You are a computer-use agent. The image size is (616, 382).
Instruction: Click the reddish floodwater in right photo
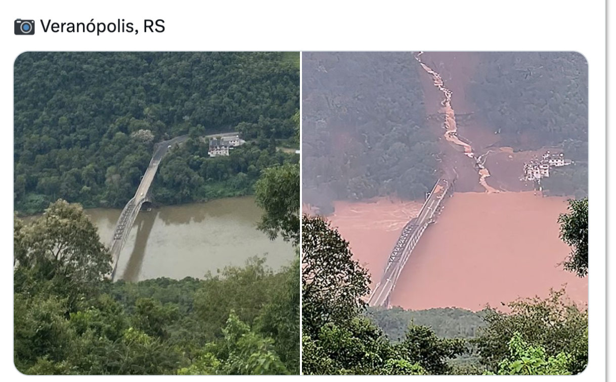click(x=486, y=253)
